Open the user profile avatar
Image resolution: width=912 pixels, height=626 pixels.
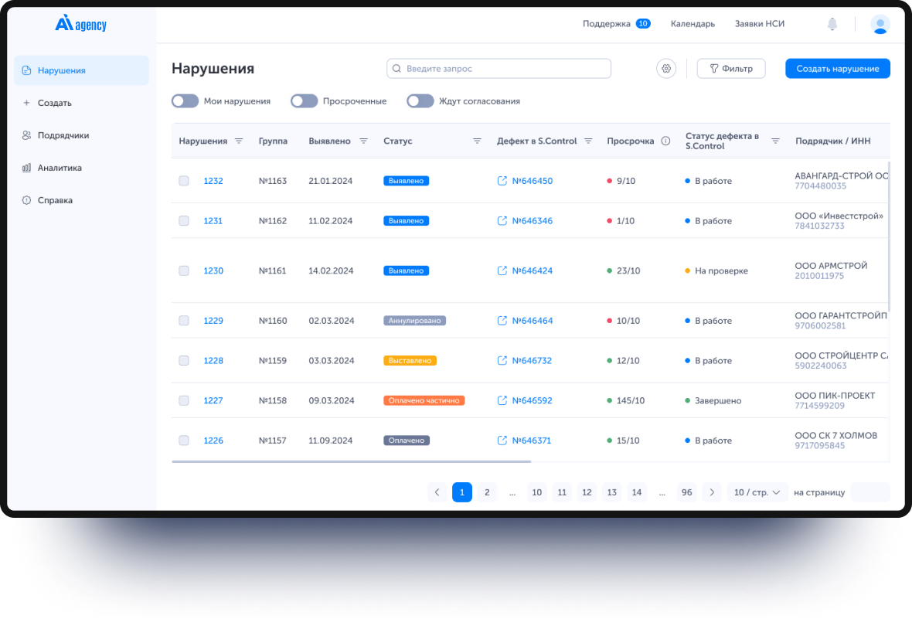[880, 24]
